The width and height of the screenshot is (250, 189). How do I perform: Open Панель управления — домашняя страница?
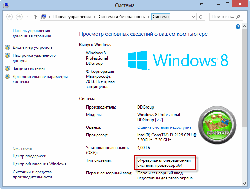pyautogui.click(x=34, y=33)
